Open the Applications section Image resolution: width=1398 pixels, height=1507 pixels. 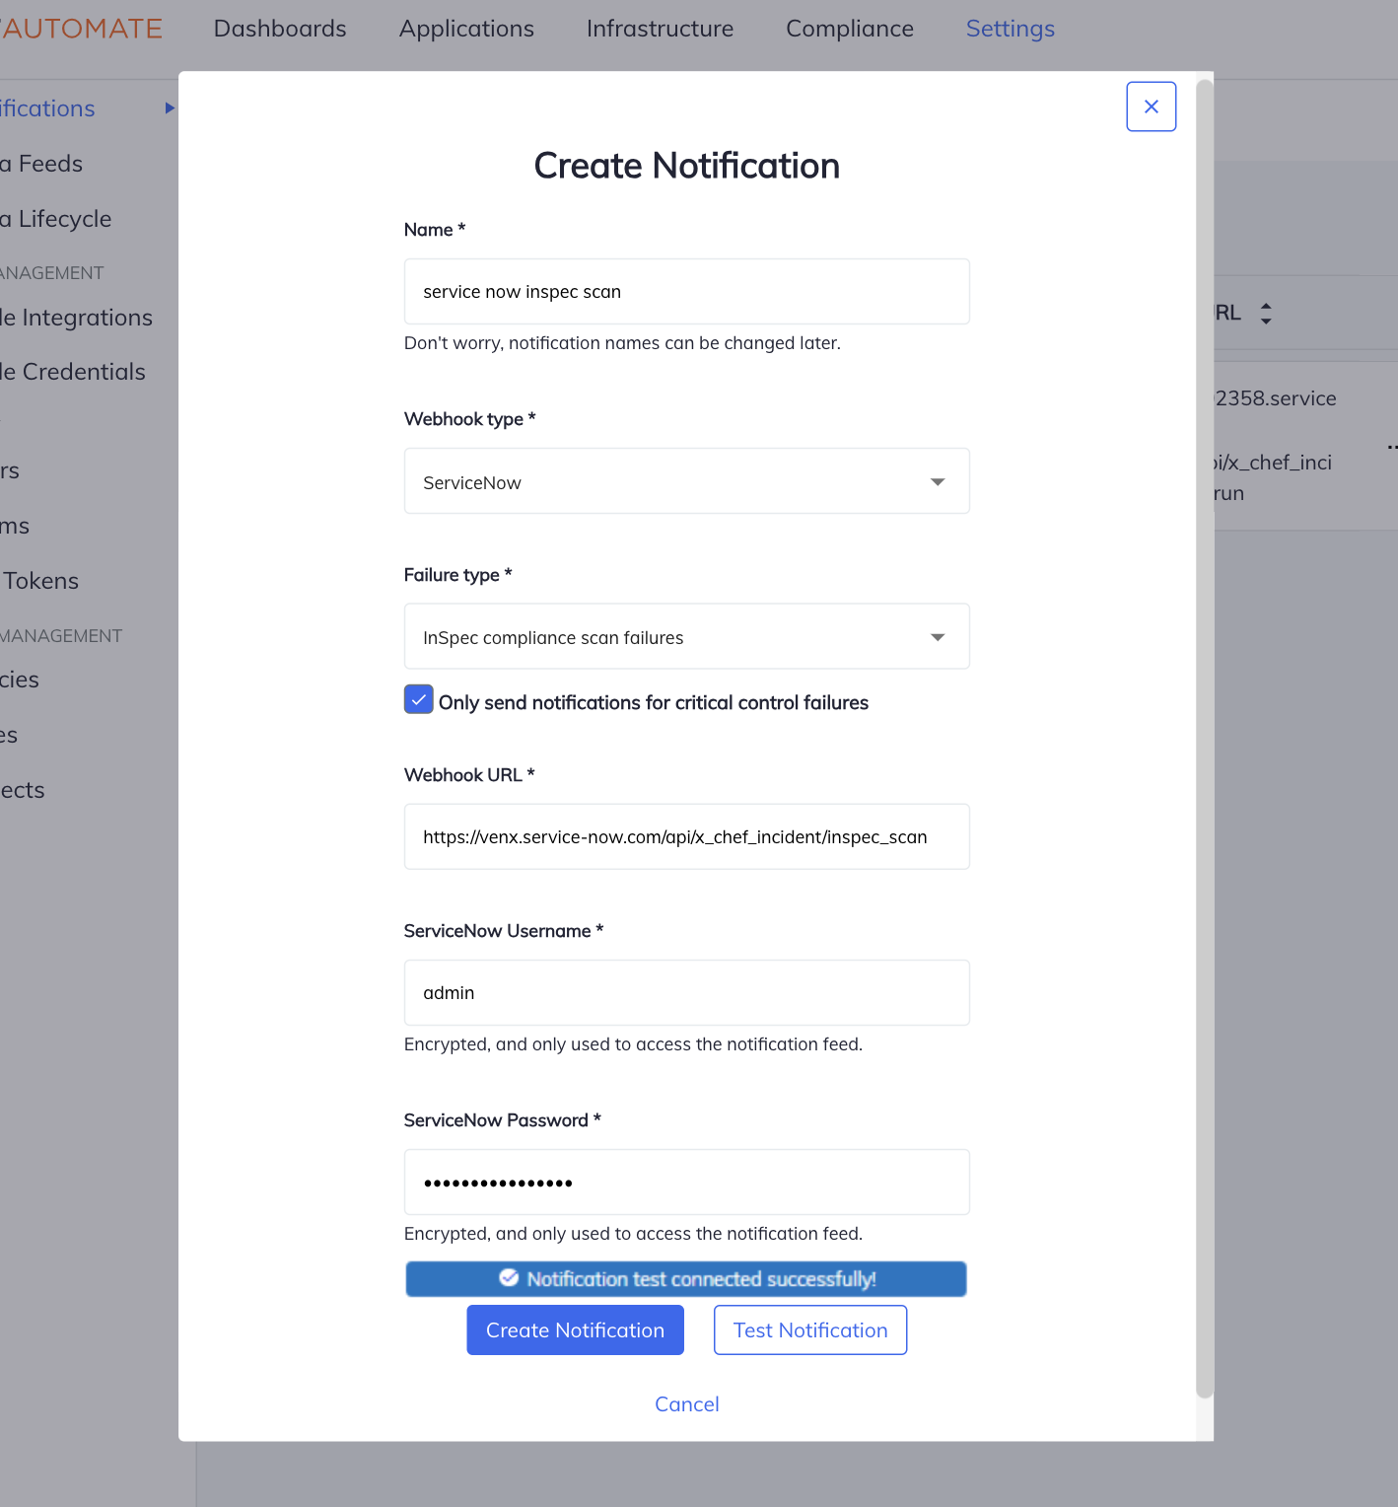pos(465,29)
